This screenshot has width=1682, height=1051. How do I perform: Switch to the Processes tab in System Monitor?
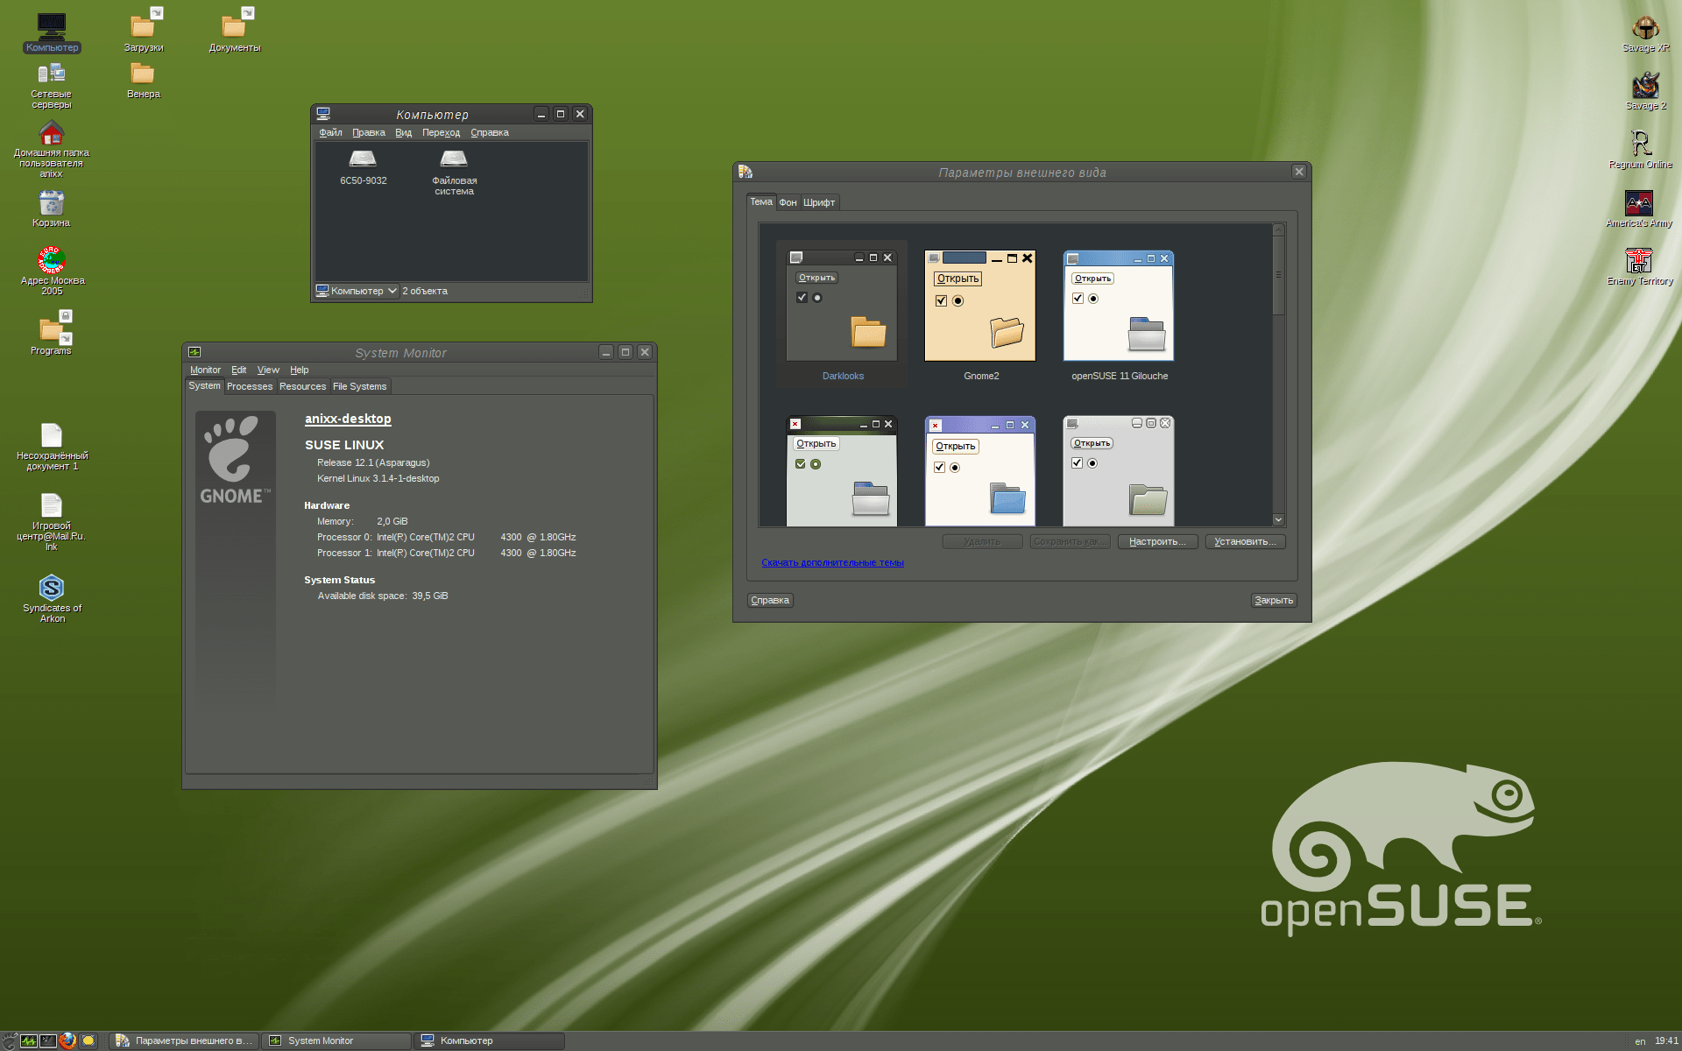(249, 386)
